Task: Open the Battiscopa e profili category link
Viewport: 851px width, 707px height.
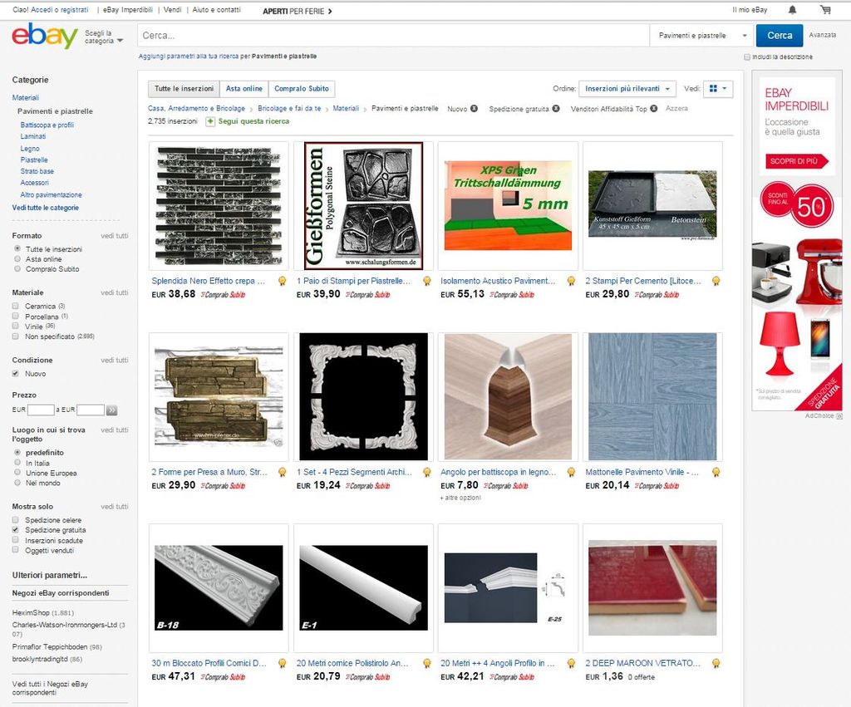Action: tap(47, 125)
